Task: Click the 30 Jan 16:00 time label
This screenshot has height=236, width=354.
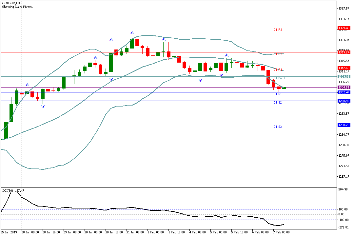Action: pyautogui.click(x=114, y=232)
